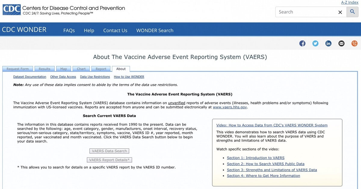Click Centers for Disease Control and Prevention title
Viewport: 361px width, 189px height.
click(74, 8)
